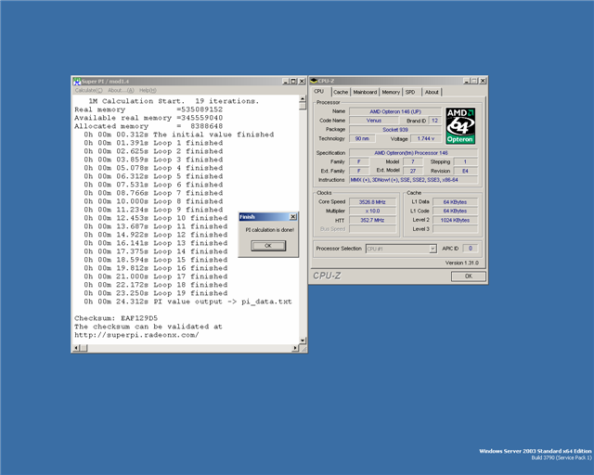Click the CPU-Z title bar icon
Image resolution: width=594 pixels, height=475 pixels.
(314, 81)
